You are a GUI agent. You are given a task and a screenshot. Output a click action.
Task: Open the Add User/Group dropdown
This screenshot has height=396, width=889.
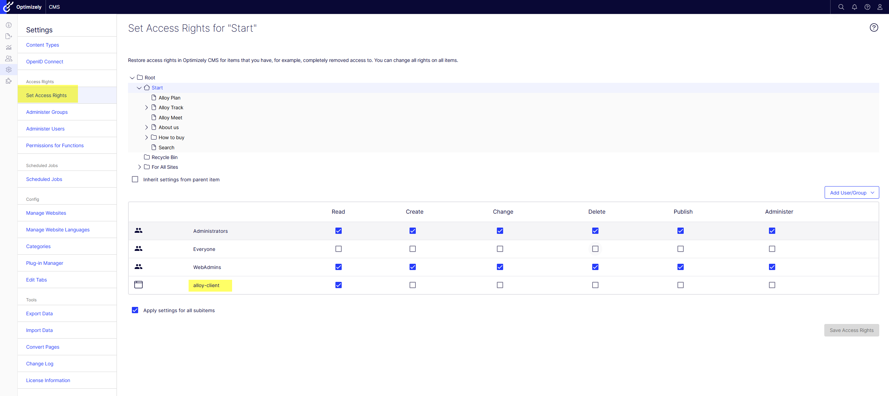click(852, 192)
